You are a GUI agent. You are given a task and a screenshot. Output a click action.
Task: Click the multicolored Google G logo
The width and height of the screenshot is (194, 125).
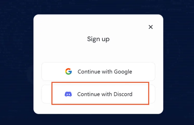pos(69,71)
